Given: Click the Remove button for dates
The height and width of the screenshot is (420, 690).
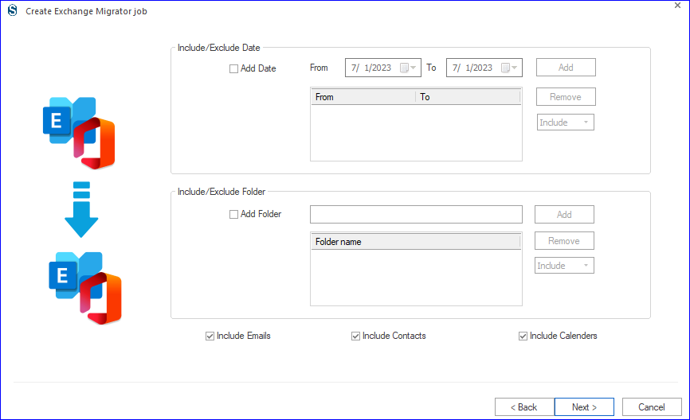Looking at the screenshot, I should pyautogui.click(x=566, y=97).
